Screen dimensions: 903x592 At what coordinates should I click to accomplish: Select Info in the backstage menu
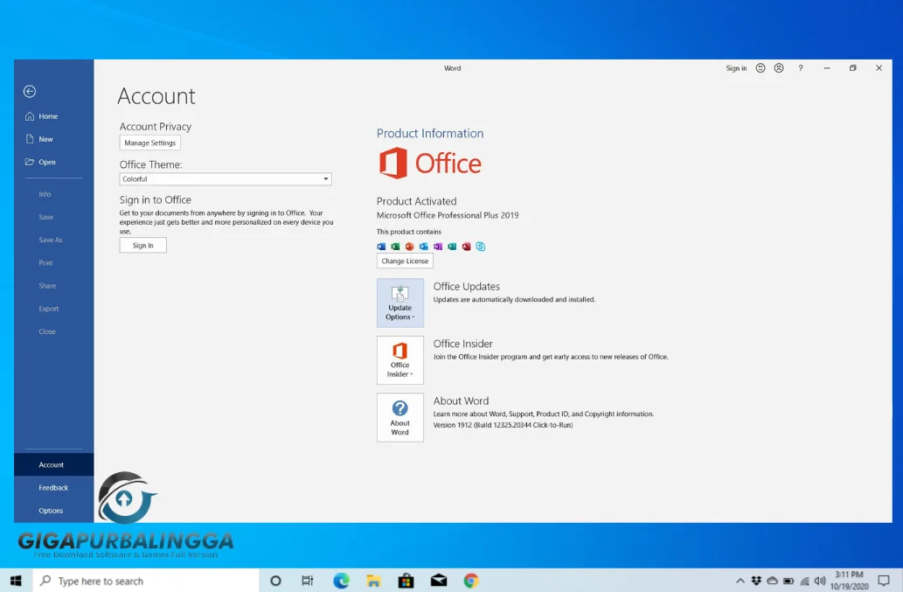click(45, 194)
